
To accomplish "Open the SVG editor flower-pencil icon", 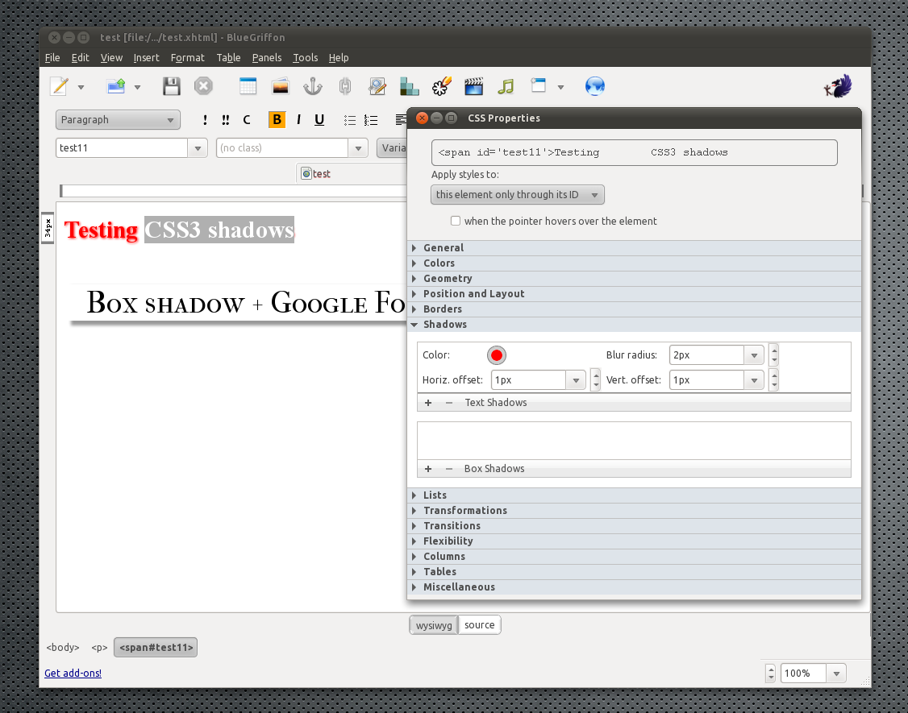I will click(x=442, y=86).
